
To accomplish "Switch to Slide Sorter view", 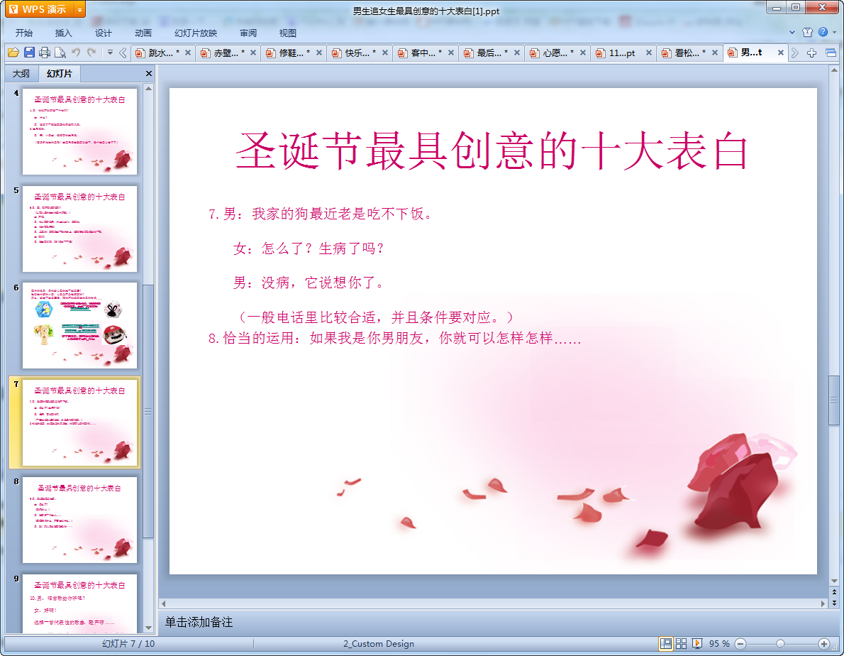I will click(682, 644).
